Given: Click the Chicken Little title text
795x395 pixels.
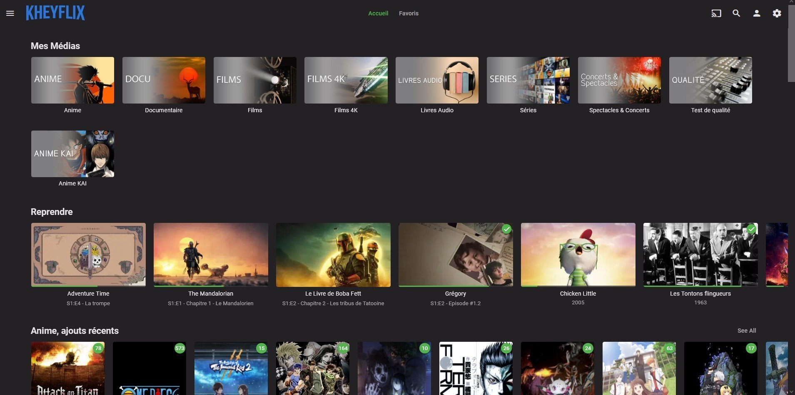Looking at the screenshot, I should click(x=578, y=294).
